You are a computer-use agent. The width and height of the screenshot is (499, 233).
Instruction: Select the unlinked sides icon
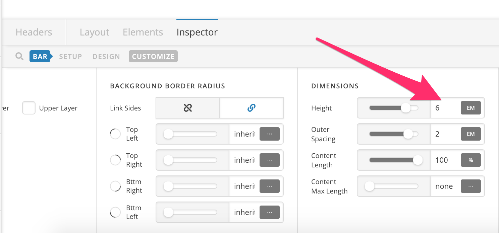[188, 108]
